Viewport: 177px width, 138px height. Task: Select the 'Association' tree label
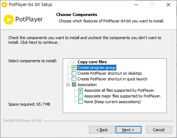click(87, 85)
